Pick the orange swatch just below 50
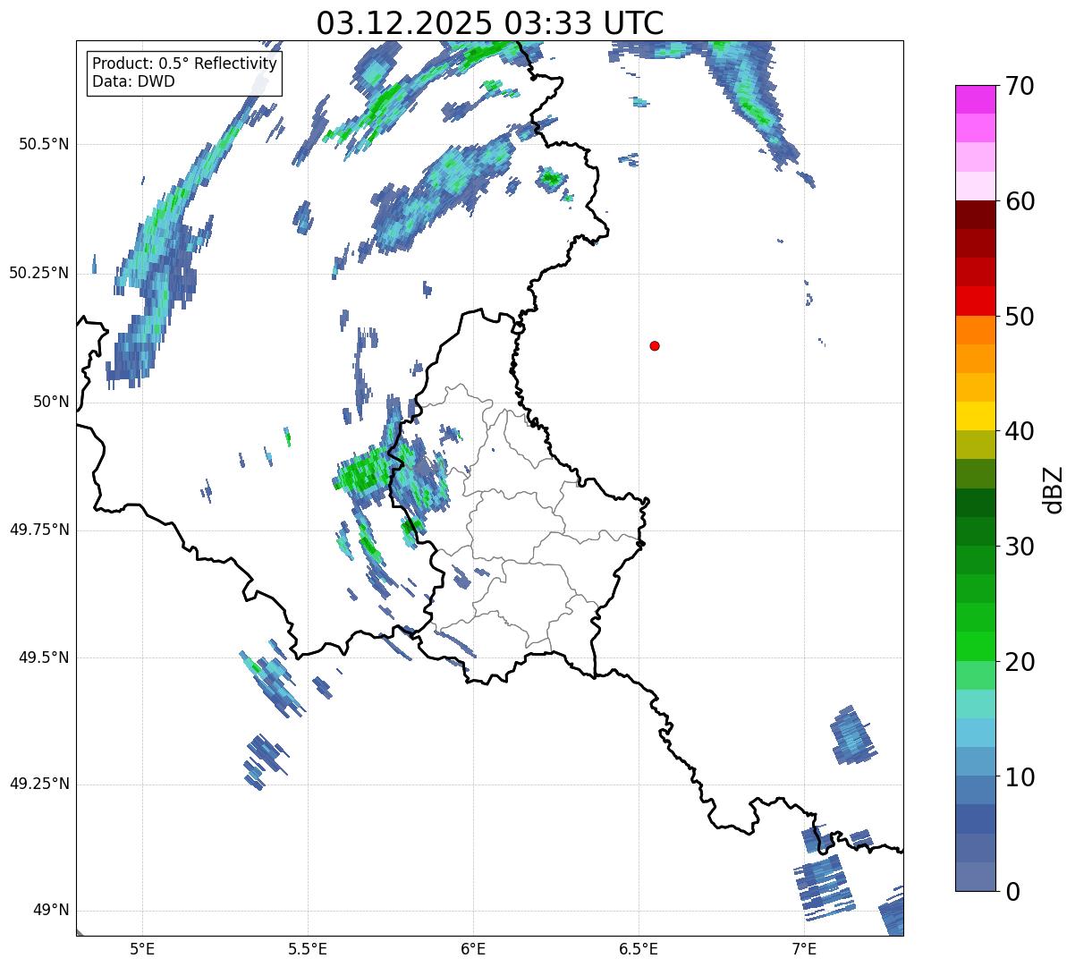1075x967 pixels. point(975,330)
